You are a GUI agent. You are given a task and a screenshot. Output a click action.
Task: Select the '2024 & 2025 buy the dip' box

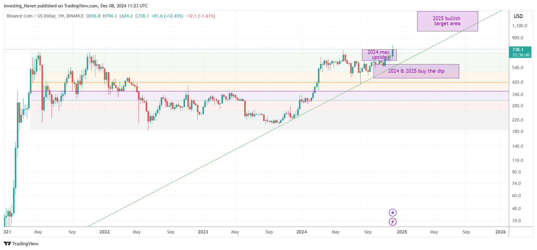416,71
